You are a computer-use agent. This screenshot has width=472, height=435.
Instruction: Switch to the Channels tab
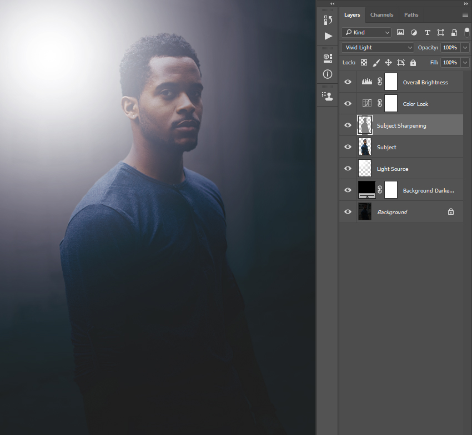pyautogui.click(x=381, y=15)
